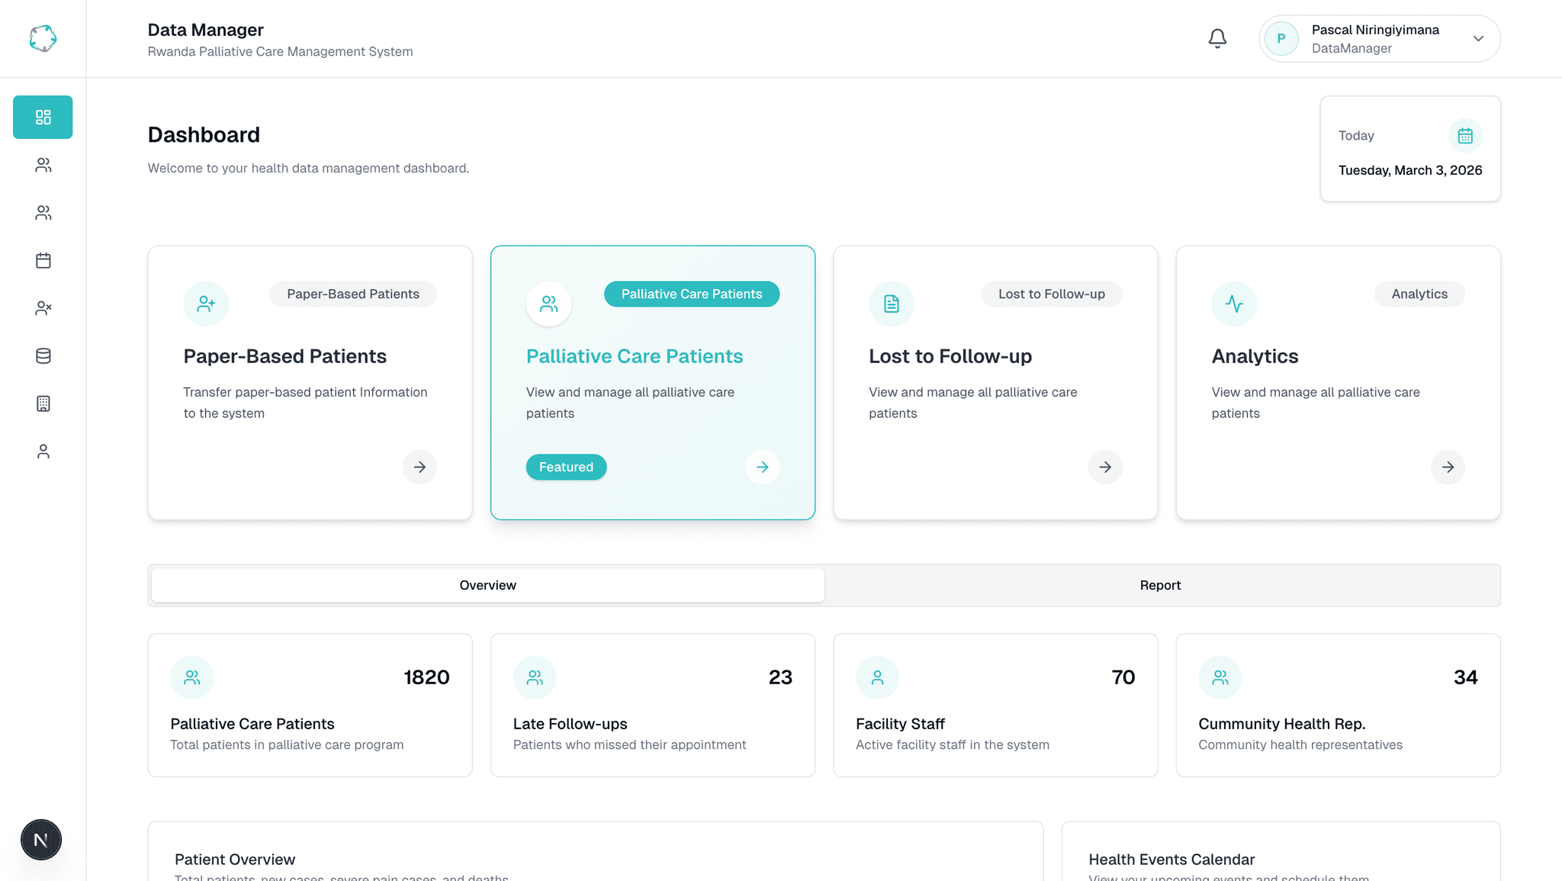Image resolution: width=1562 pixels, height=881 pixels.
Task: Click the calendar icon in sidebar
Action: click(x=43, y=260)
